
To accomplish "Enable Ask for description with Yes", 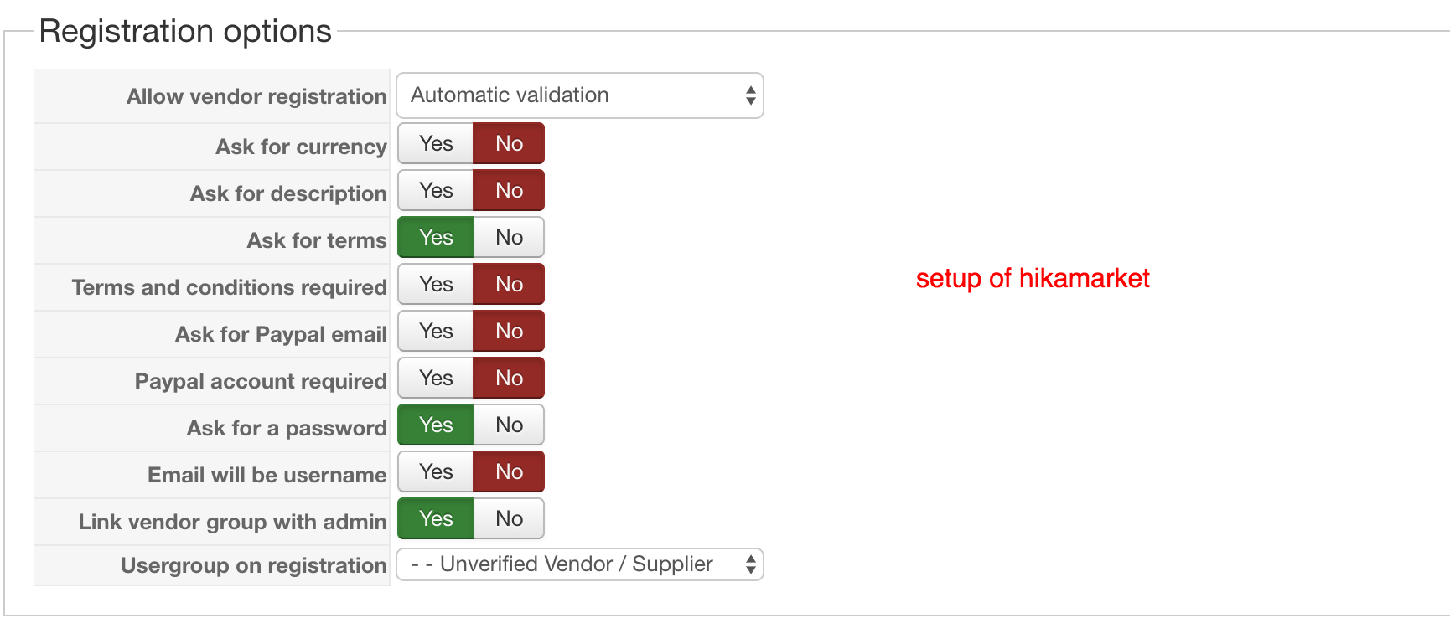I will [x=436, y=191].
